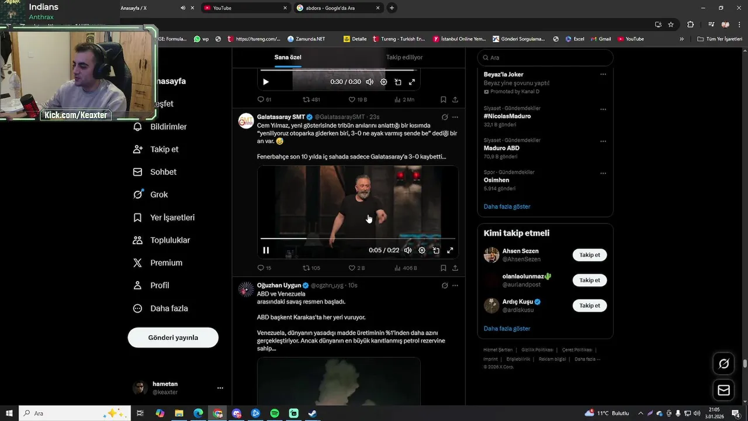This screenshot has height=421, width=748.
Task: Click Gönderi yayınla button
Action: (x=173, y=337)
